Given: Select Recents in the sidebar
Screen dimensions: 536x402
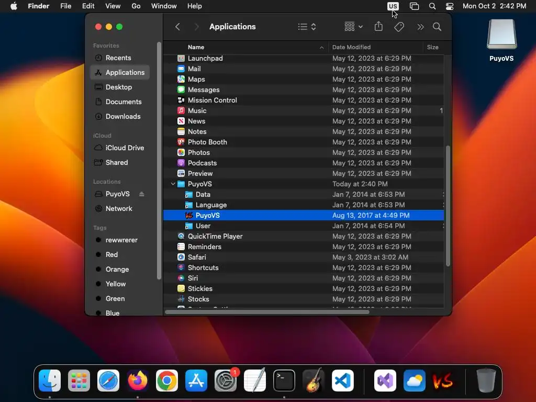Looking at the screenshot, I should pos(120,58).
